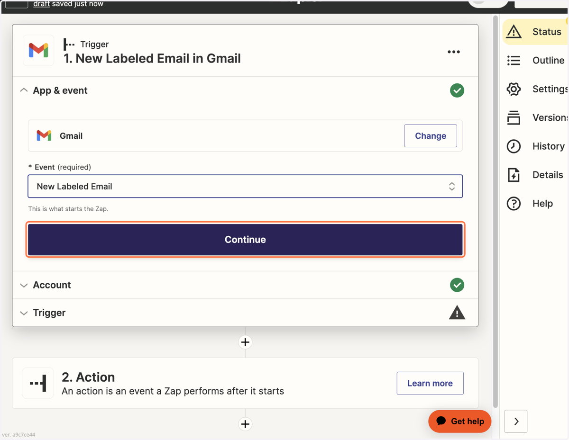Open the Outline panel tab
The width and height of the screenshot is (569, 440).
click(x=535, y=60)
